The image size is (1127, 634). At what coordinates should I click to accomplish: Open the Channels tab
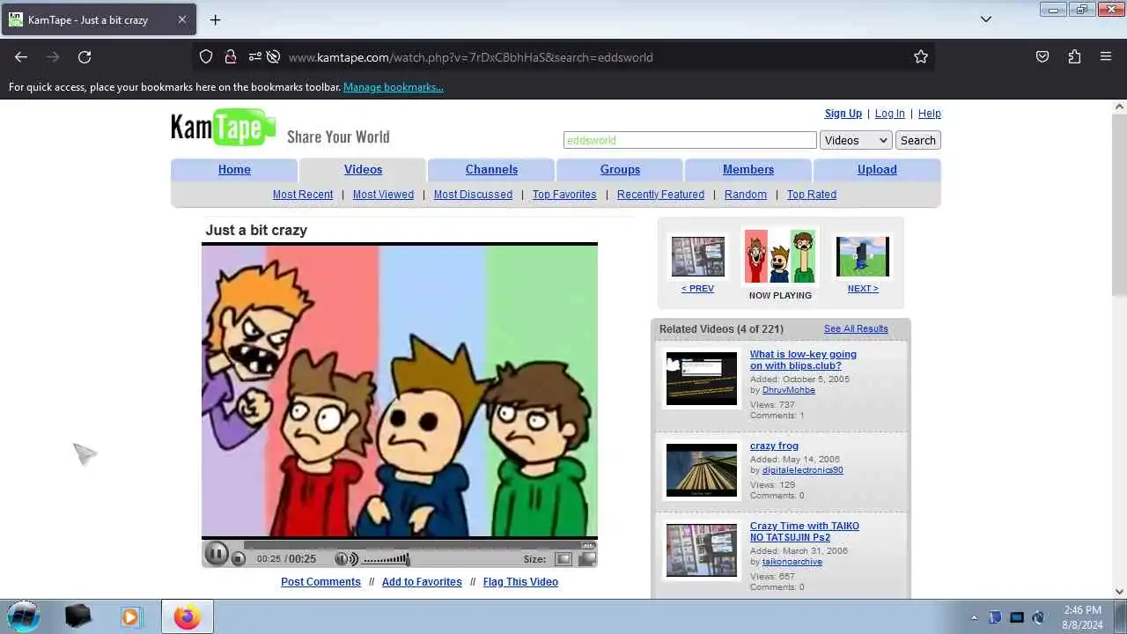click(x=491, y=169)
